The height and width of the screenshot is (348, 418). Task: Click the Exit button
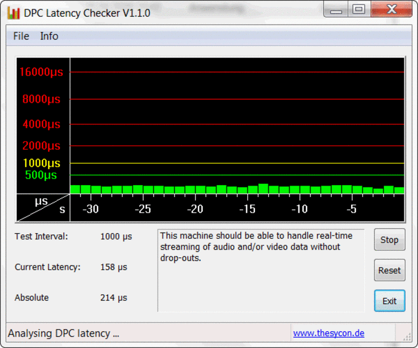[390, 301]
